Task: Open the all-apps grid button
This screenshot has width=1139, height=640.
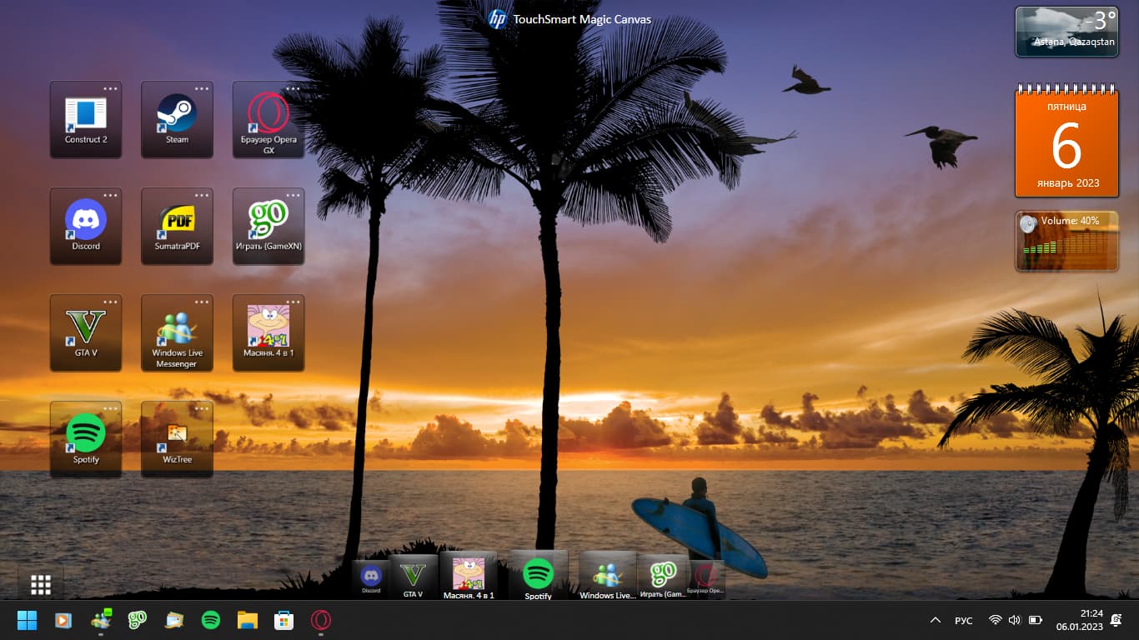Action: click(41, 584)
